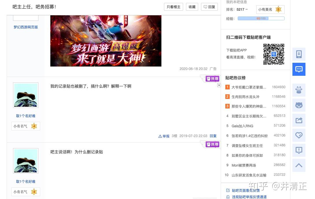Viewport: 315px width, 199px height.
Task: Click the 梦幻西游 高爆版 ad banner
Action: pos(106,41)
